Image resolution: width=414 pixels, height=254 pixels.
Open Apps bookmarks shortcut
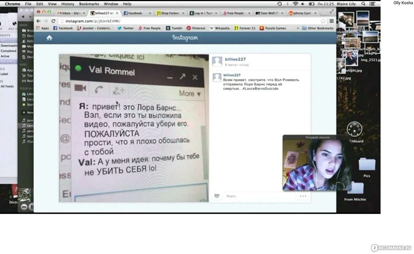[42, 28]
